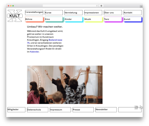Go to the Presse page
Screen dimensions: 149x126
83,110
